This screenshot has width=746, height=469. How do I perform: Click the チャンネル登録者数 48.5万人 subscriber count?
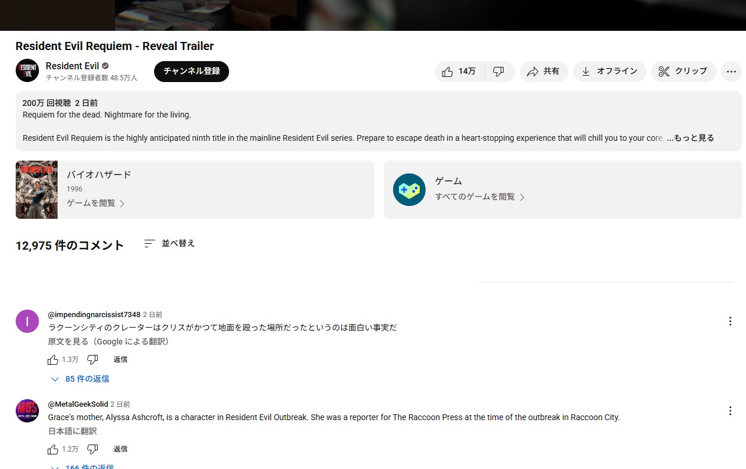click(x=91, y=77)
